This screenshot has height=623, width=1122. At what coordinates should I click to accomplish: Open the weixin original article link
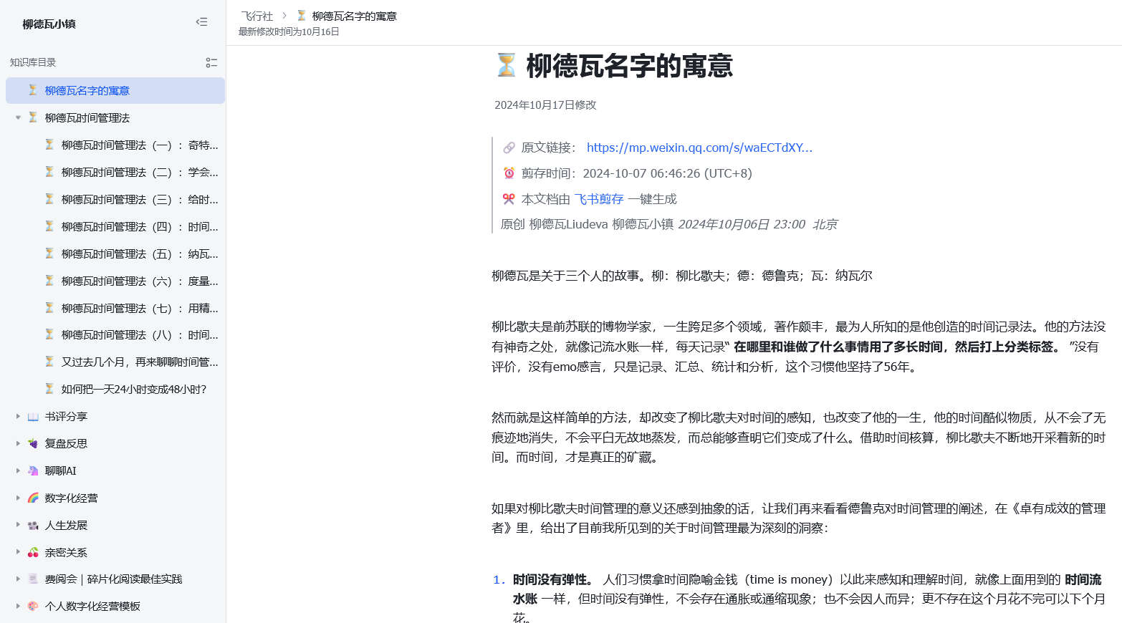pos(699,148)
